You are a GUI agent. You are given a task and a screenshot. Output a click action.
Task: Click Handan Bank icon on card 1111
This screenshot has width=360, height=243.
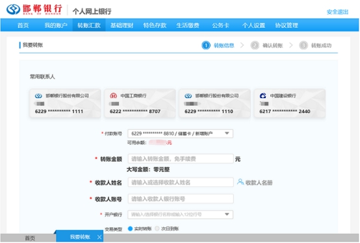38,96
